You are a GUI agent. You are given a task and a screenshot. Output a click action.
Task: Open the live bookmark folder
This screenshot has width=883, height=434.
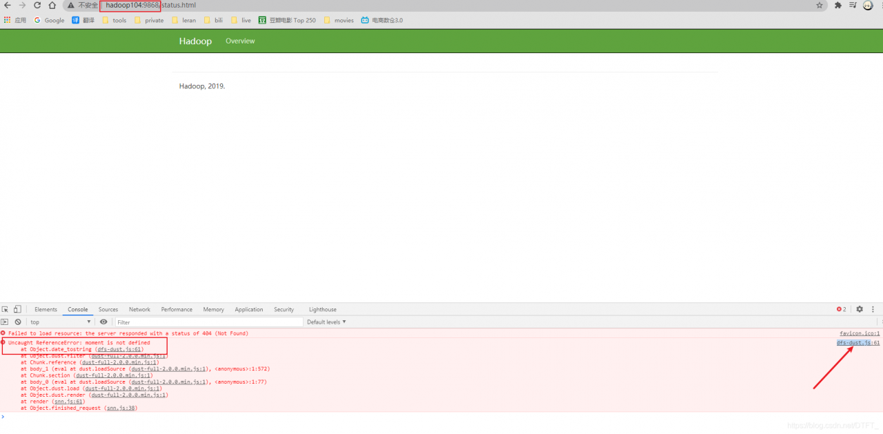click(x=241, y=20)
